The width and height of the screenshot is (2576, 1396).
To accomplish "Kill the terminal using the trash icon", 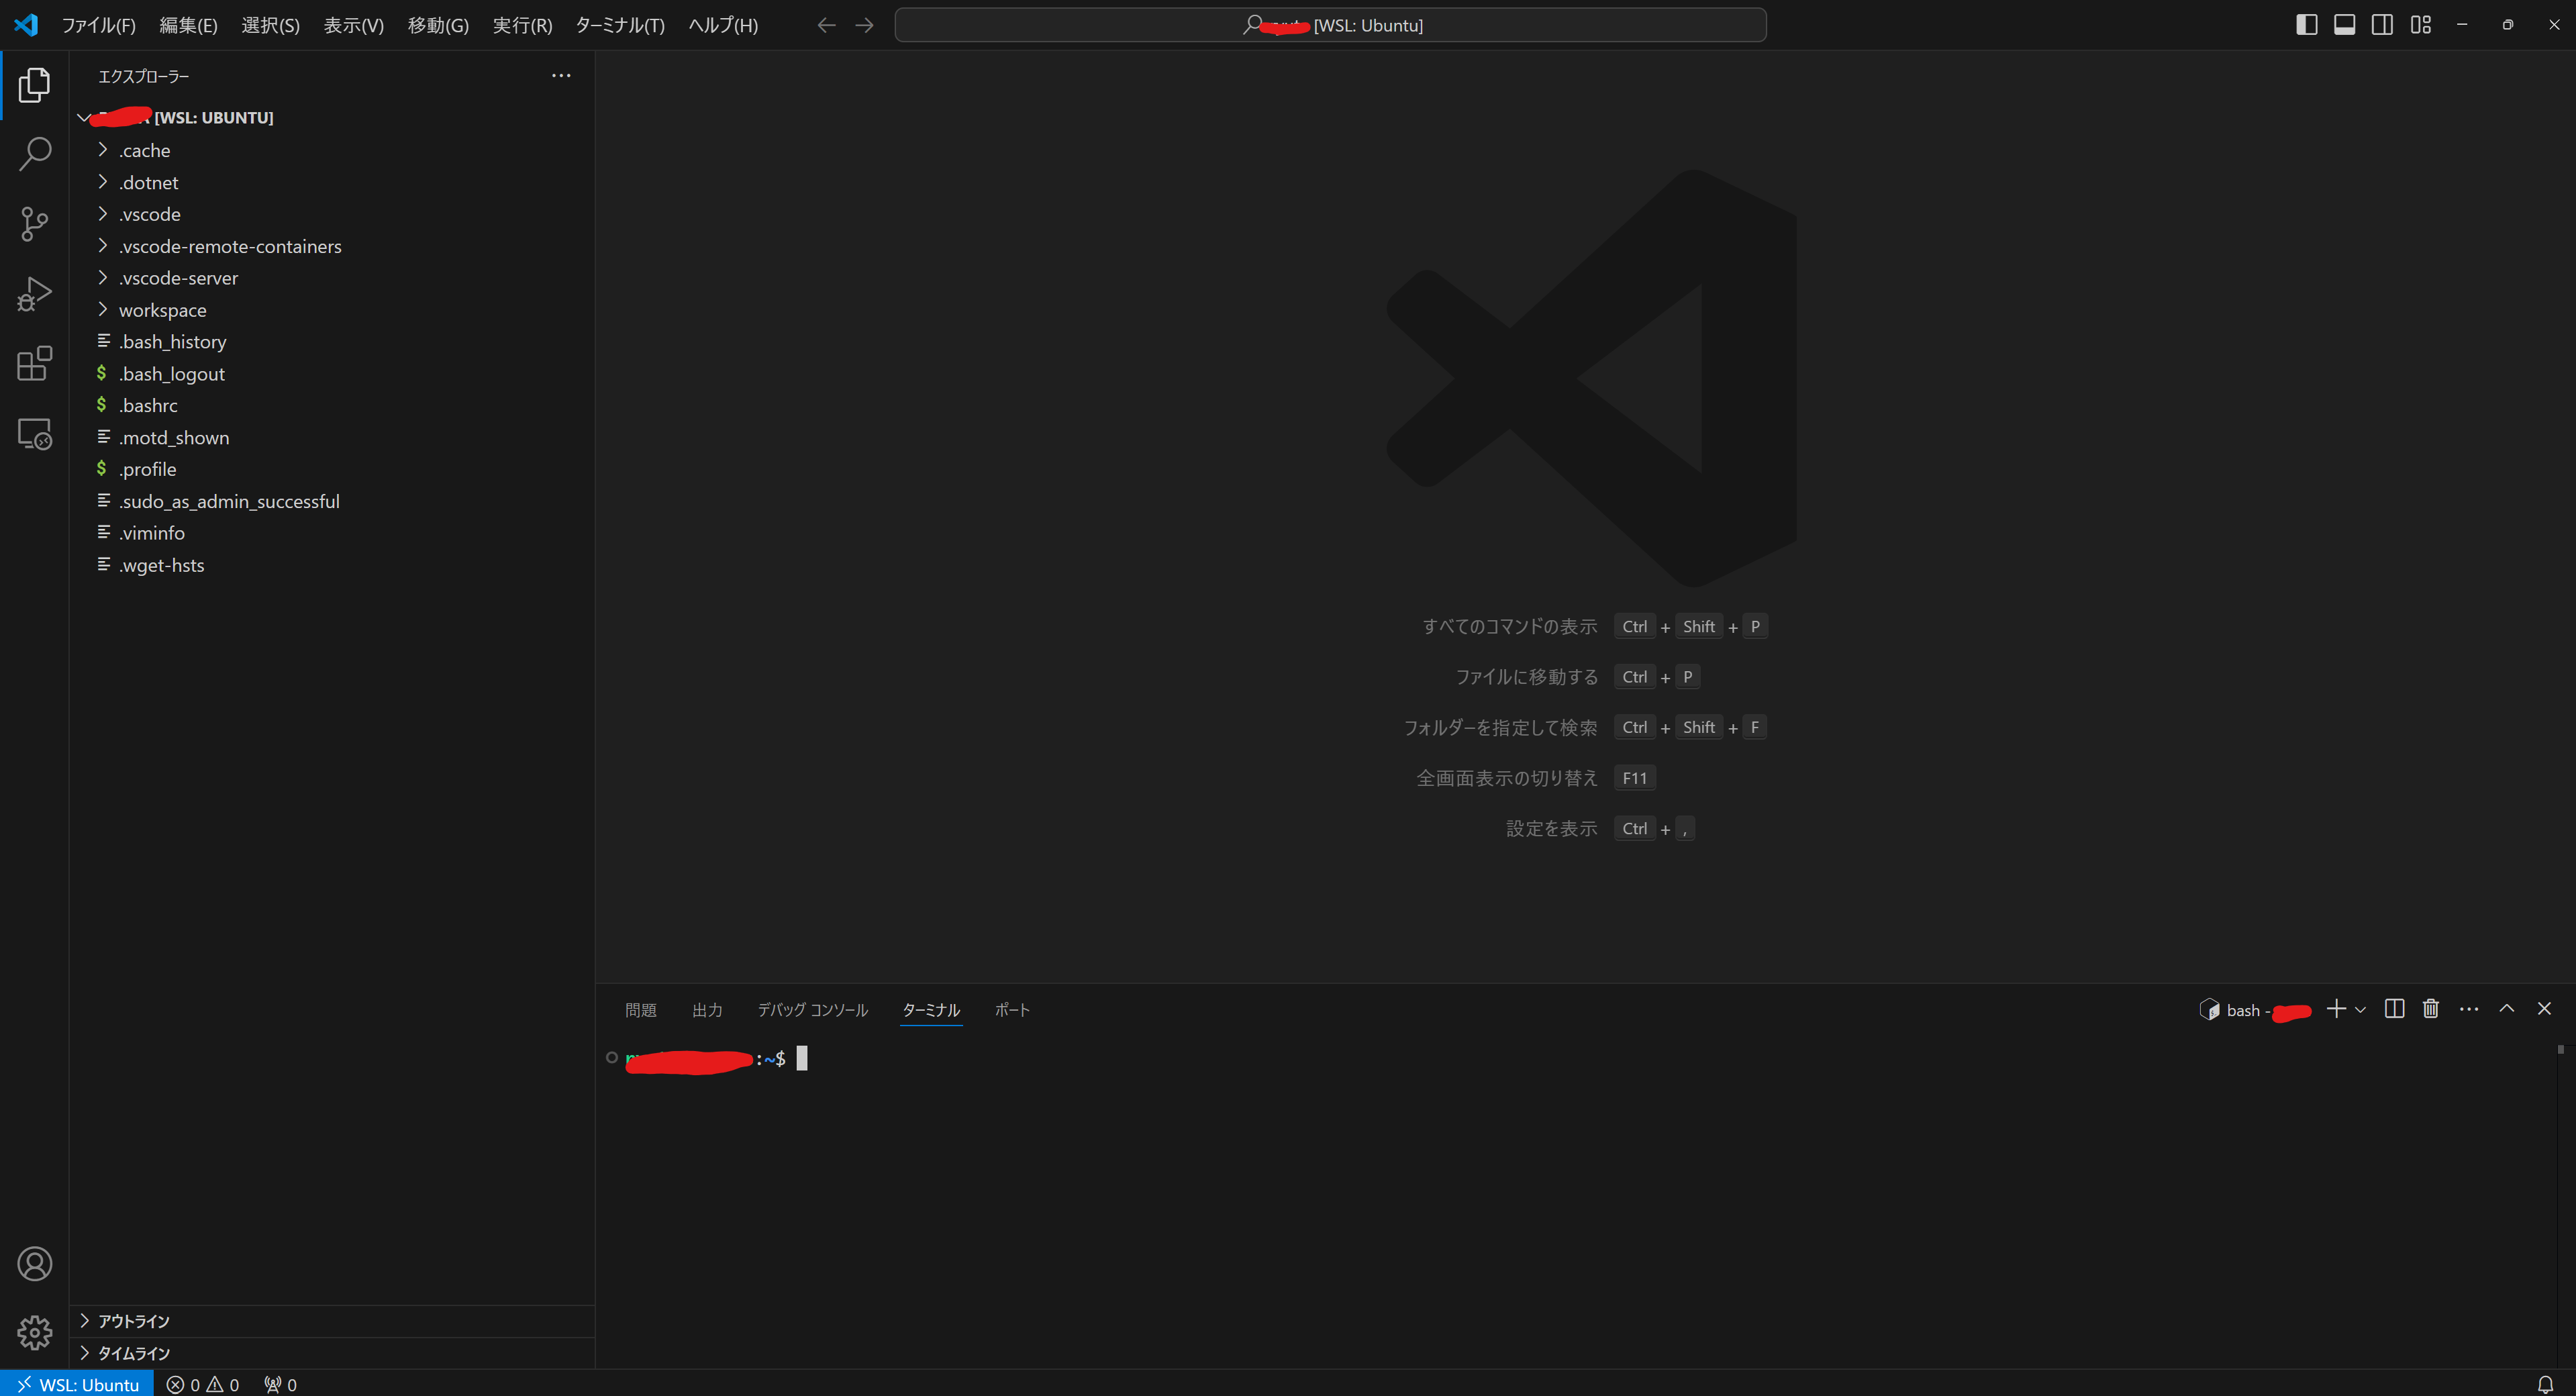I will point(2430,1010).
